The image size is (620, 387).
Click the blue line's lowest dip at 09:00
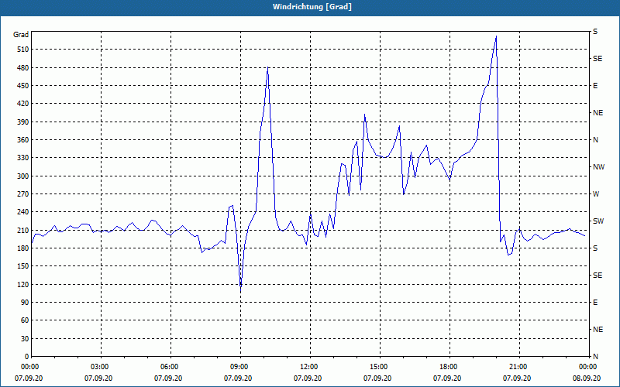pos(240,292)
